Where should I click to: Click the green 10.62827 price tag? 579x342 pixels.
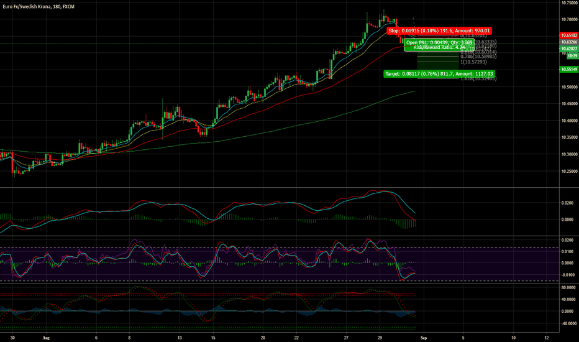(569, 49)
